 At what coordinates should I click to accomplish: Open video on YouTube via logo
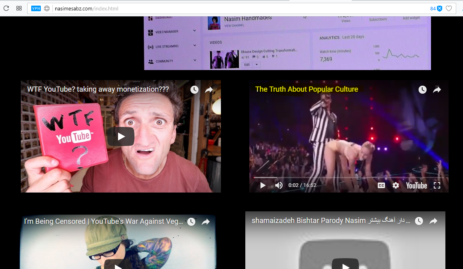tap(416, 185)
